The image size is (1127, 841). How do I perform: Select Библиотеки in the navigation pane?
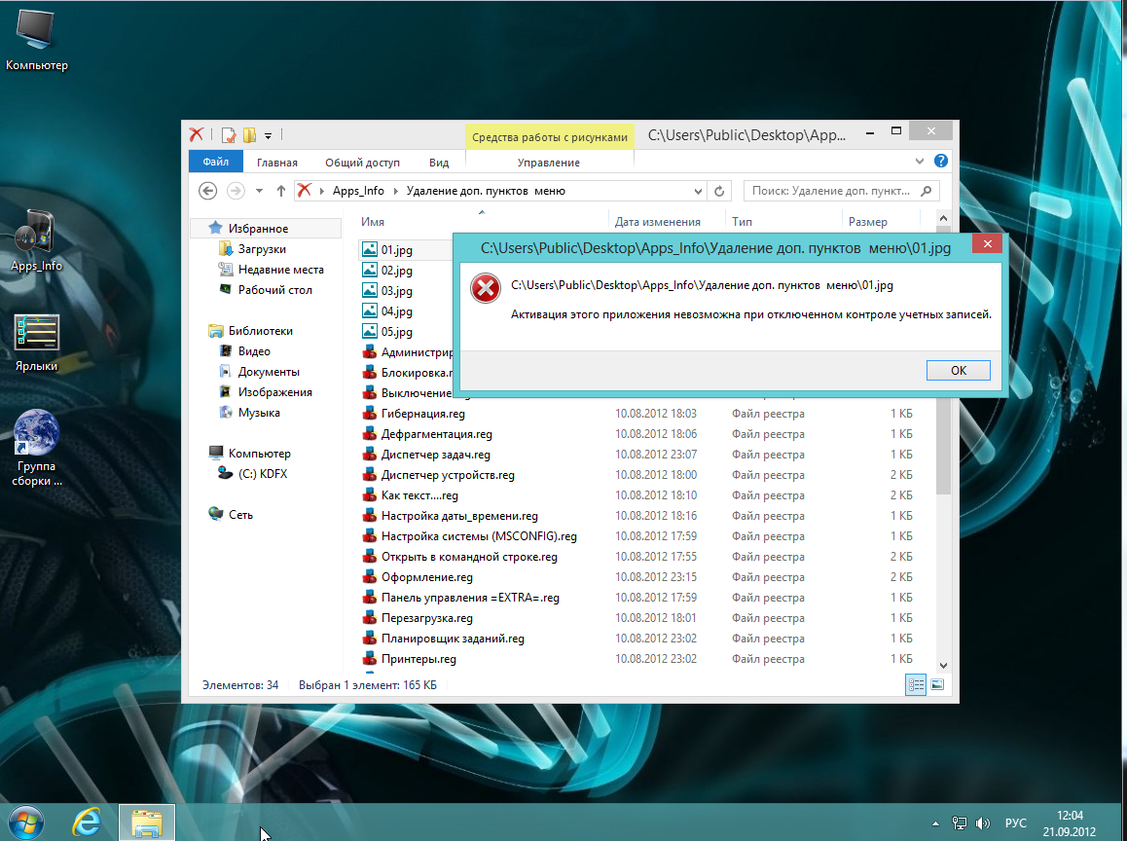[x=260, y=331]
